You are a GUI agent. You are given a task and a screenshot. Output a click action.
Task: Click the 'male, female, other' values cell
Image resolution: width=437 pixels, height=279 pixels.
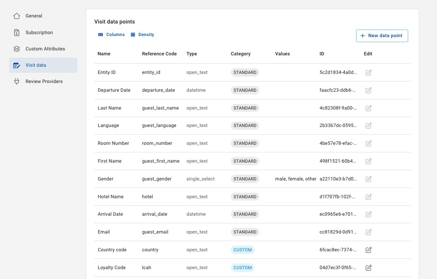(296, 179)
